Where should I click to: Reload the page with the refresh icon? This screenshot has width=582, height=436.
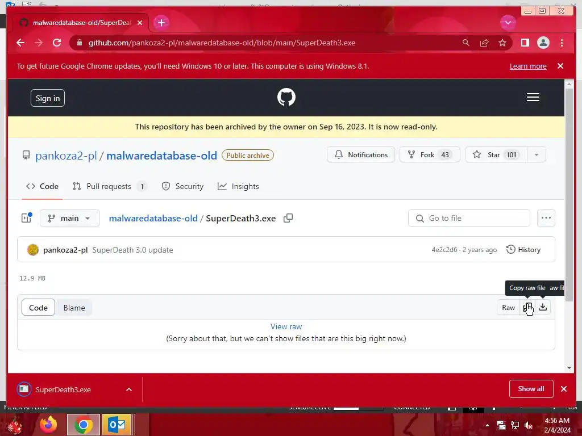[x=57, y=43]
